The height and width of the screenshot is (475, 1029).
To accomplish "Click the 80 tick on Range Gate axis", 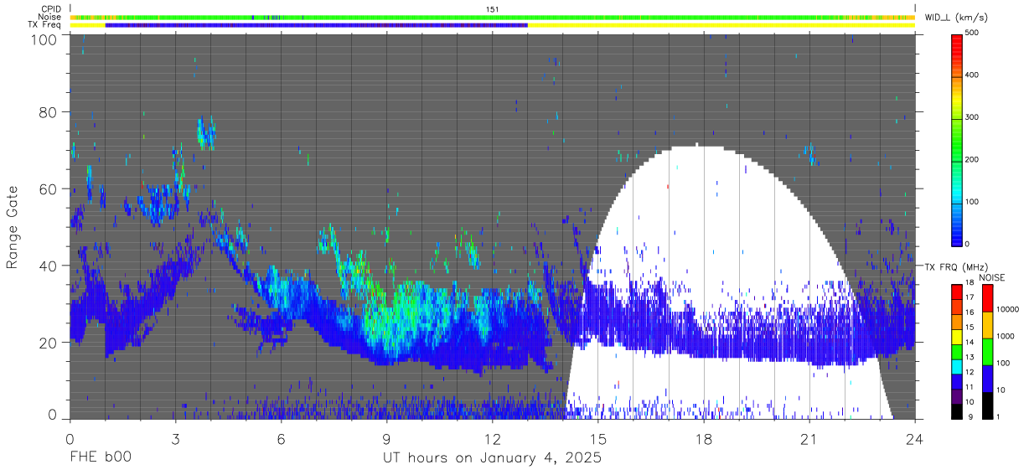I will pos(49,112).
